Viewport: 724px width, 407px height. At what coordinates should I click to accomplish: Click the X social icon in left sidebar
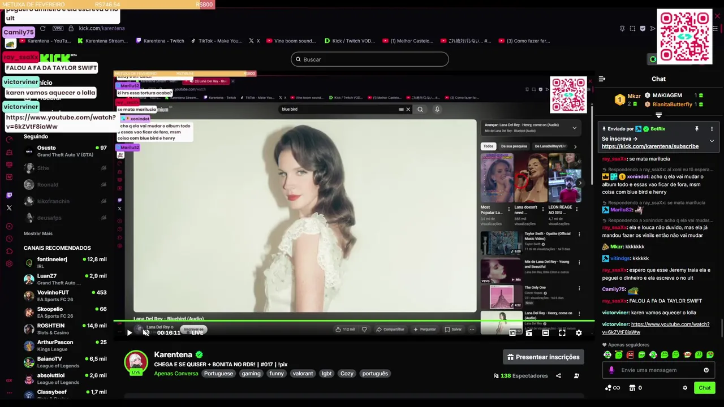coord(9,208)
